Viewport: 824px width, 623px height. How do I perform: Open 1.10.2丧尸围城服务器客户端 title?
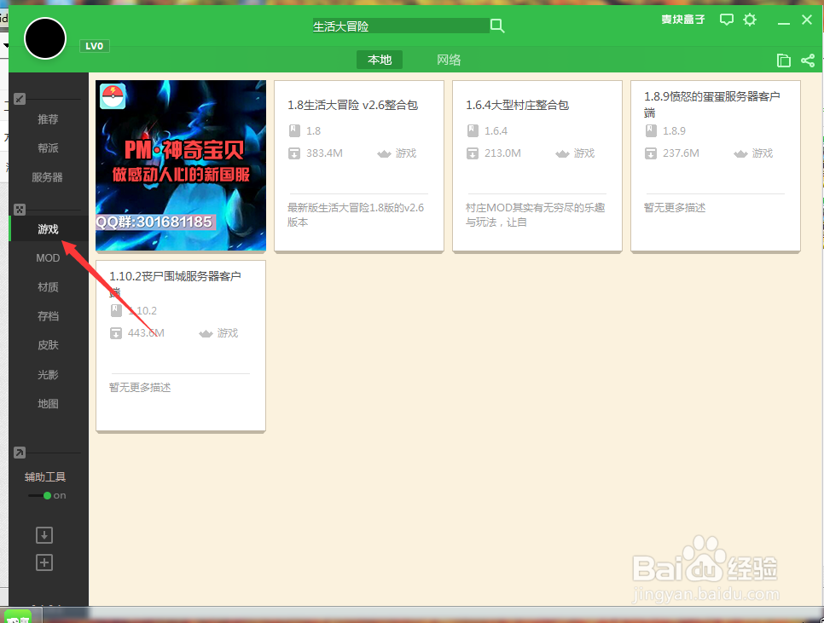(x=175, y=284)
